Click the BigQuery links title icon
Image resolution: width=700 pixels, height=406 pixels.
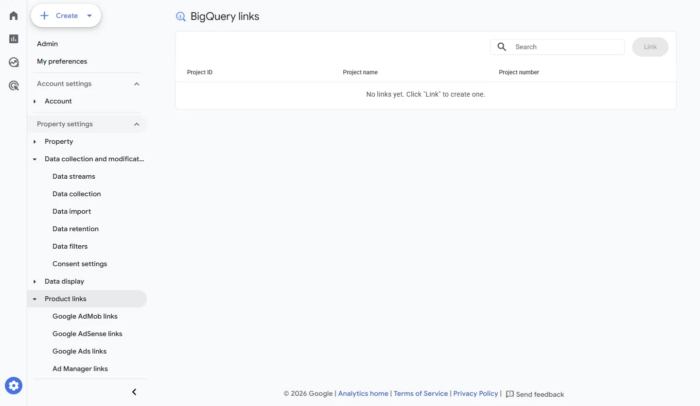181,17
